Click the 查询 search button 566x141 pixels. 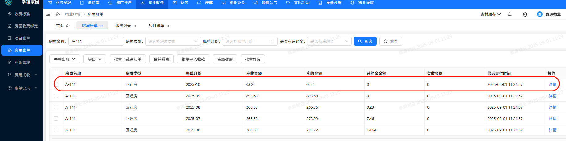(365, 41)
